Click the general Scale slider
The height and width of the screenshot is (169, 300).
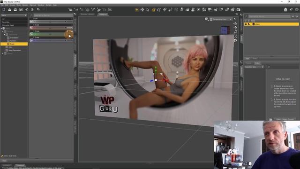[x=51, y=22]
